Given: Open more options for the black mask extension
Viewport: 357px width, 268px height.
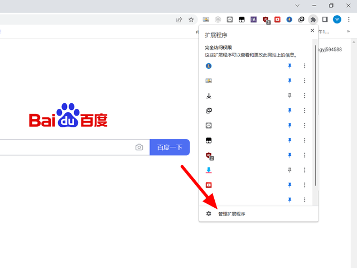Looking at the screenshot, I should point(305,140).
